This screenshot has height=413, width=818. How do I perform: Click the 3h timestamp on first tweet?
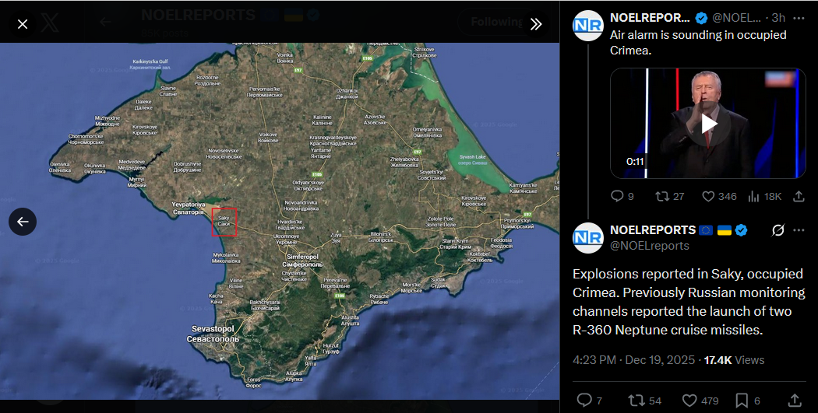778,18
